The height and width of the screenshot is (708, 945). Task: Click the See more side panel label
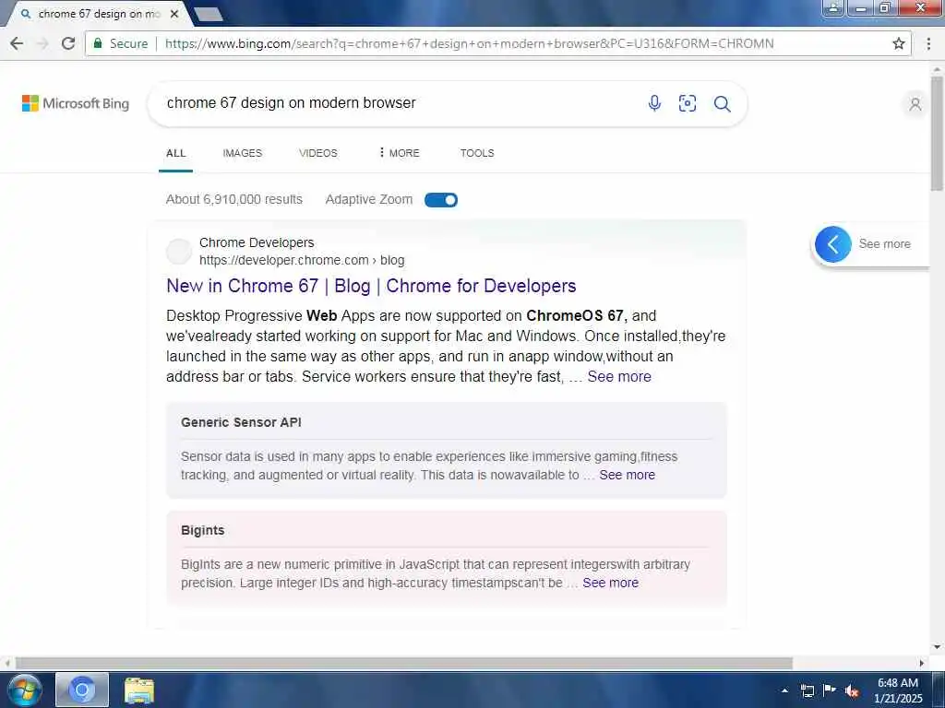click(885, 243)
